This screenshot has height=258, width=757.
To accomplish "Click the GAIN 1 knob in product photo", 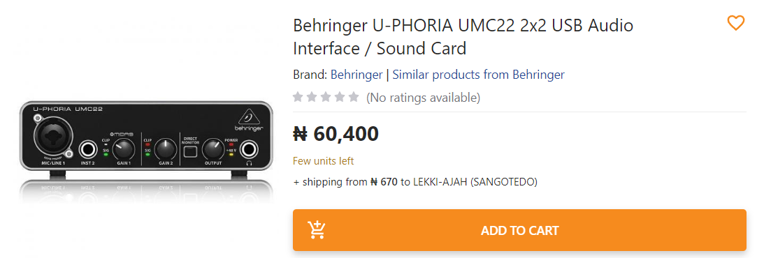I will (x=123, y=150).
